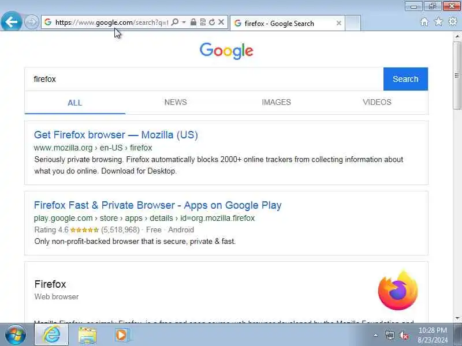Image resolution: width=462 pixels, height=346 pixels.
Task: Open the address bar autocomplete dropdown arrow
Action: [184, 22]
